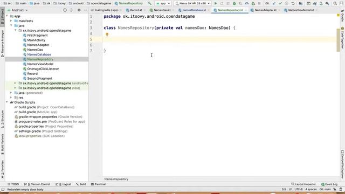Click the lock icon in the status bar

335,189
